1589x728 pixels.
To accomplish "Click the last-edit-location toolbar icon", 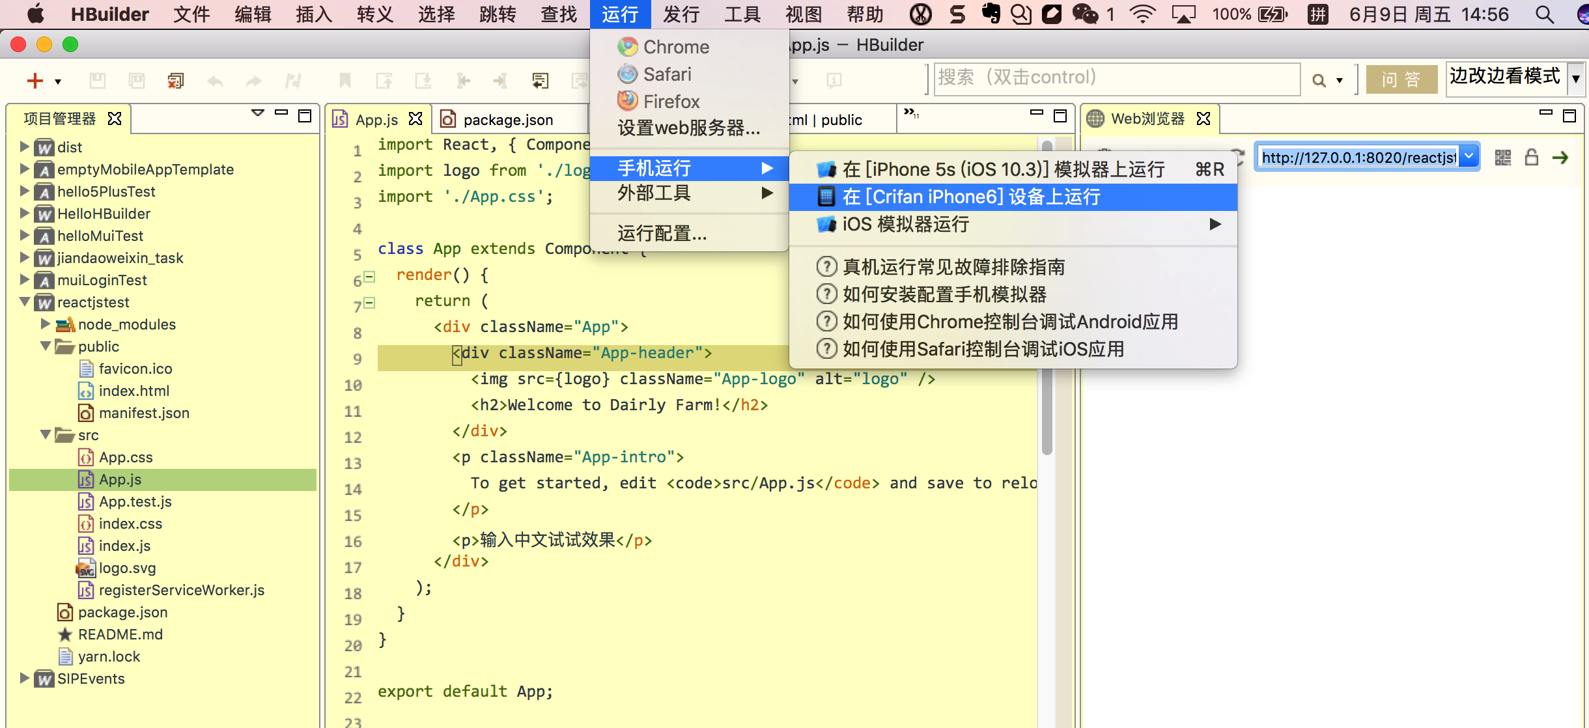I will tap(540, 81).
